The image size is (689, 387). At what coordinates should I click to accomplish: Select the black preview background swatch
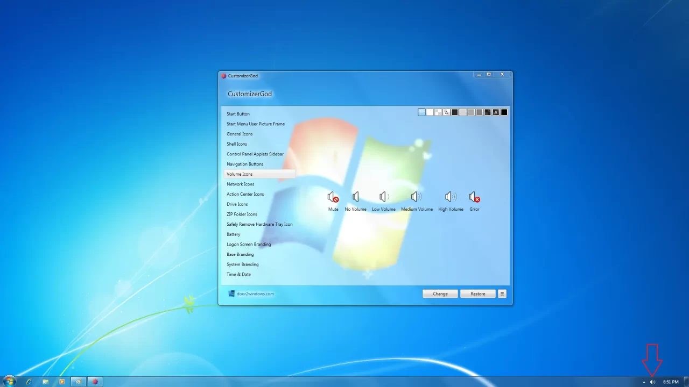click(504, 112)
